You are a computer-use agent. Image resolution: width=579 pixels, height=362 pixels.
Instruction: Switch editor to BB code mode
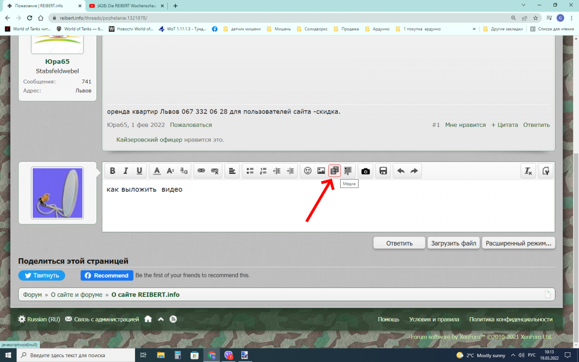(546, 171)
